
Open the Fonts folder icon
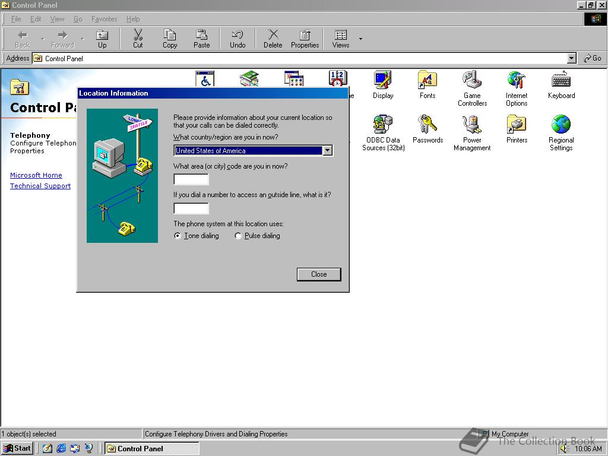click(x=427, y=85)
